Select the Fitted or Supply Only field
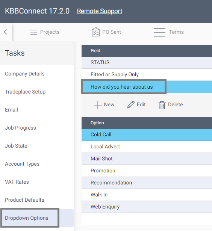The width and height of the screenshot is (212, 231). (147, 75)
